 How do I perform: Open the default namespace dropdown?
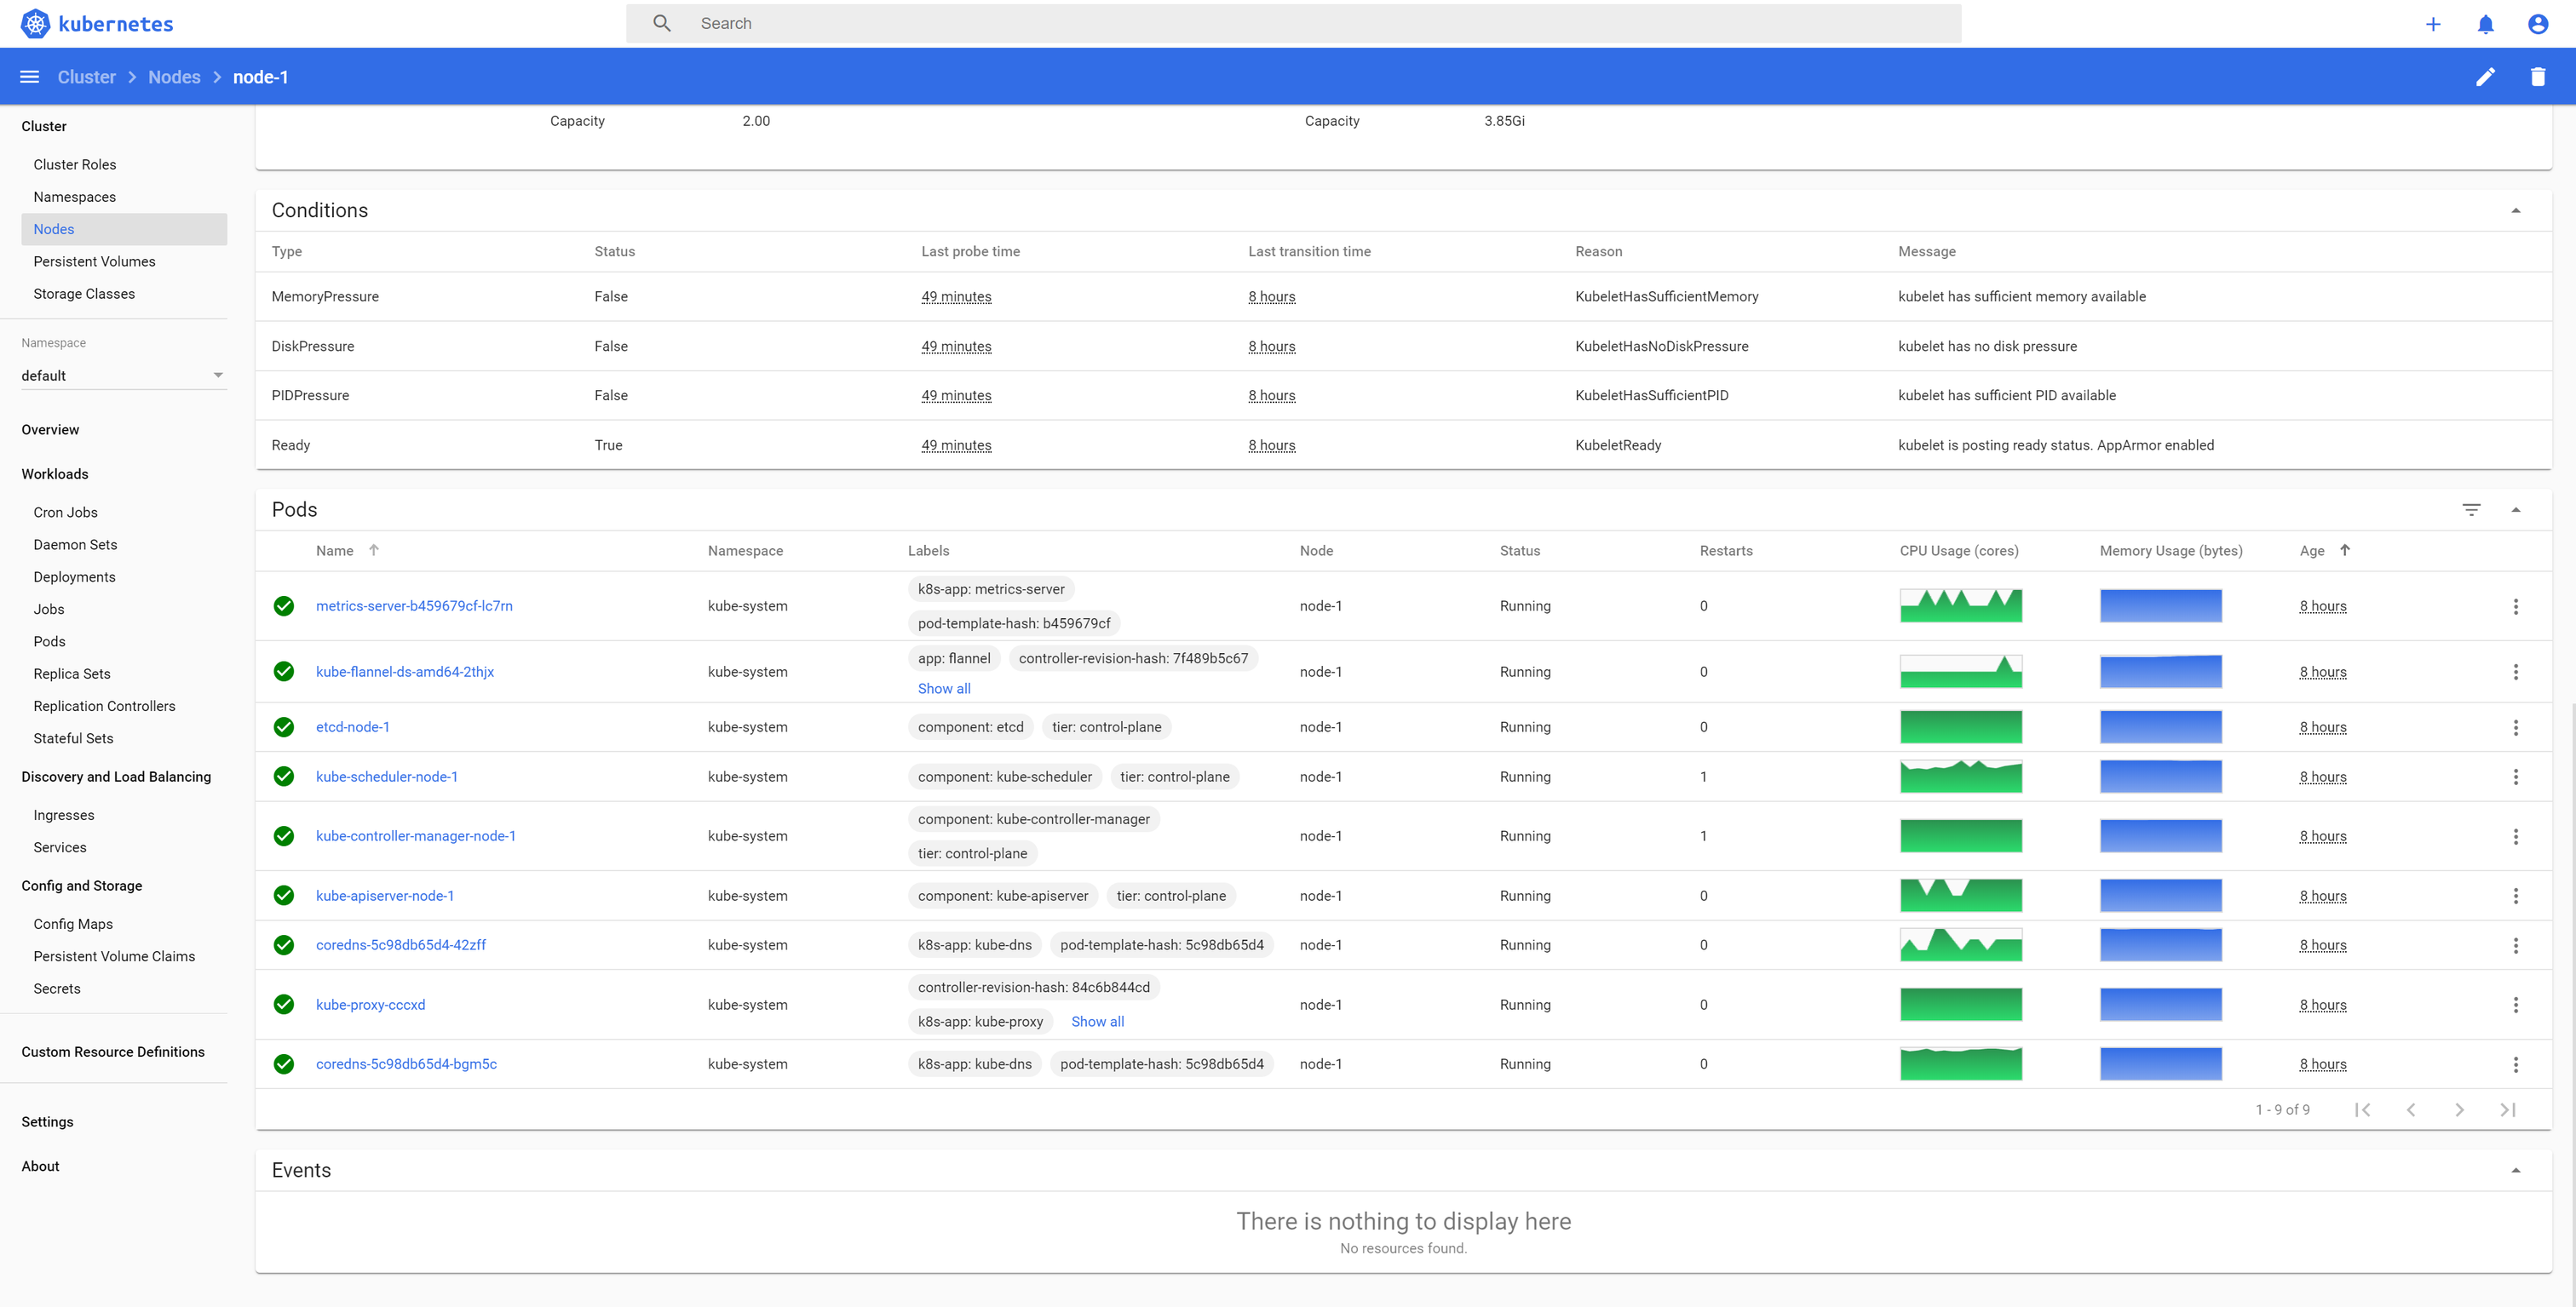122,375
